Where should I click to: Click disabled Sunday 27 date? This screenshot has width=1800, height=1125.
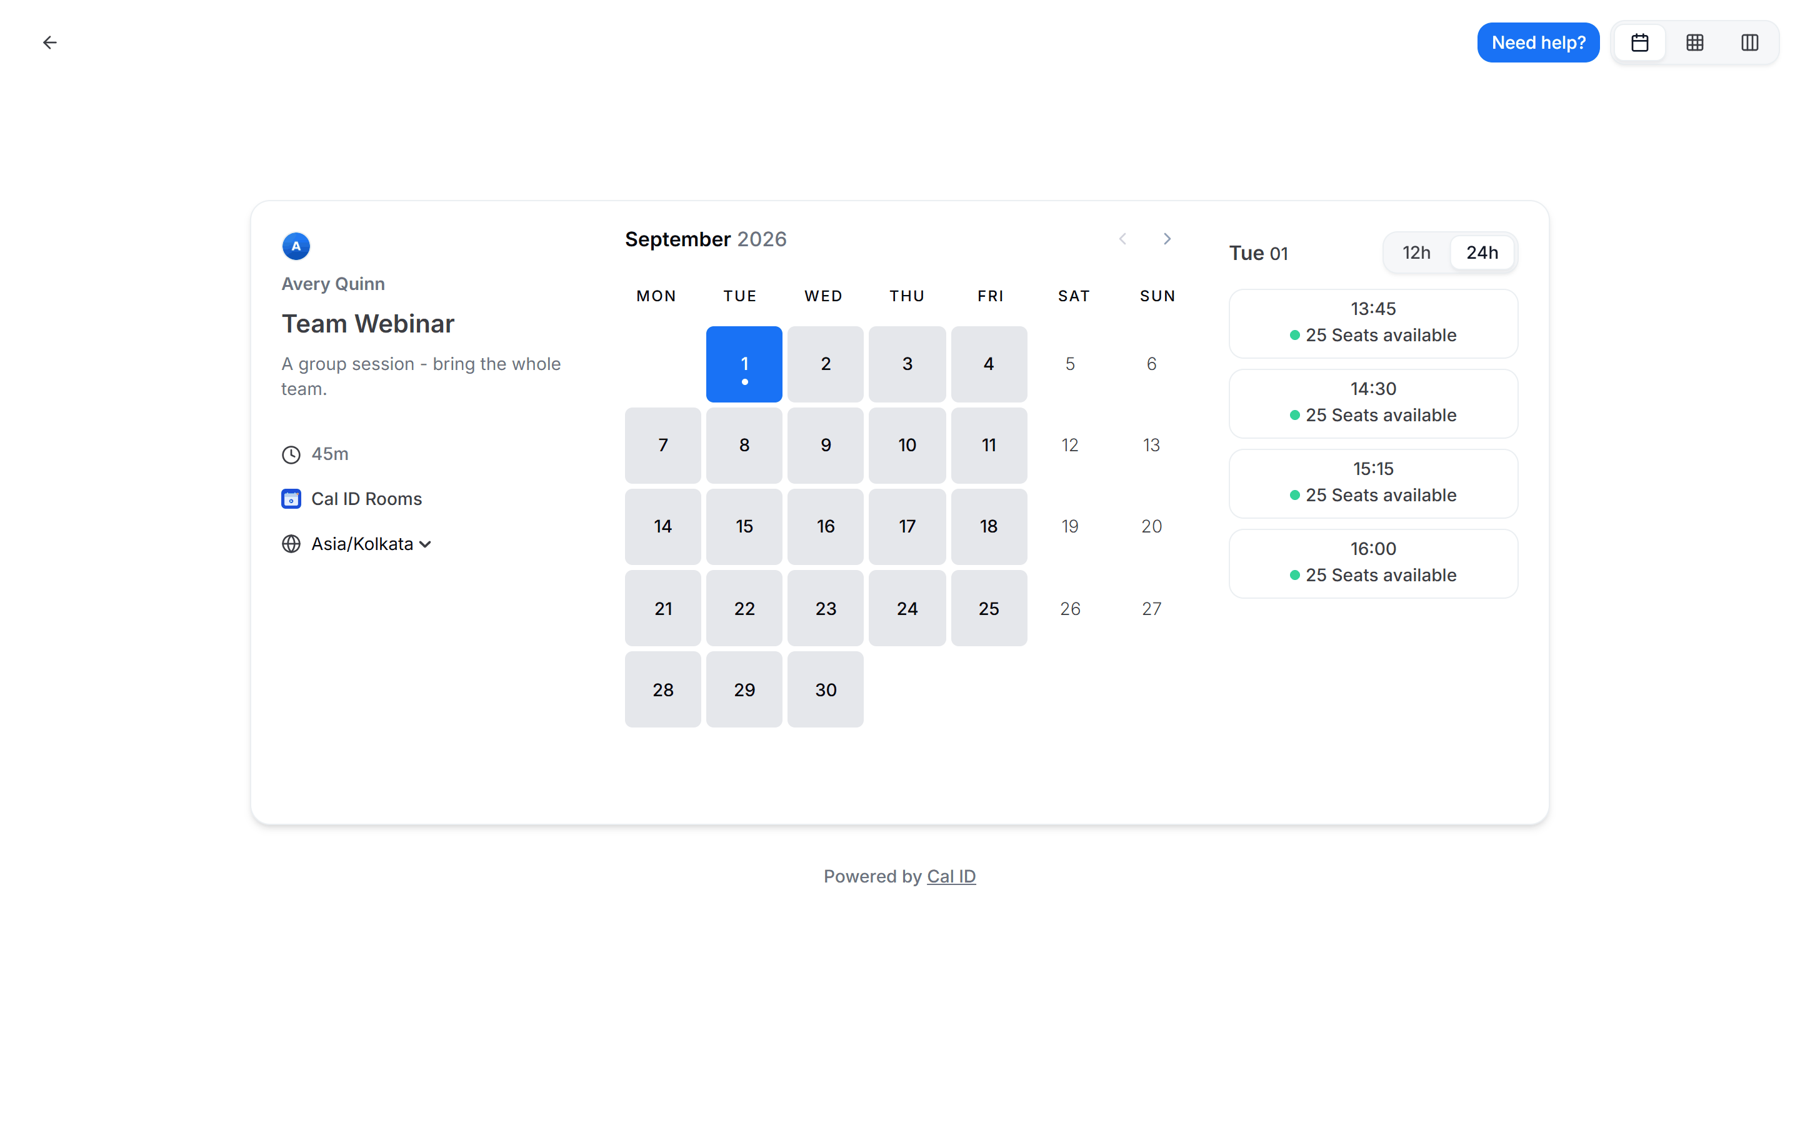point(1151,608)
